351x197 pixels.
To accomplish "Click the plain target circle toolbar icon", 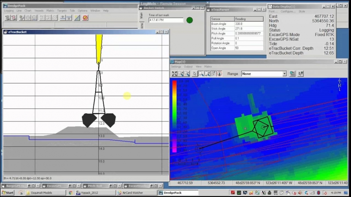I will pyautogui.click(x=28, y=18).
